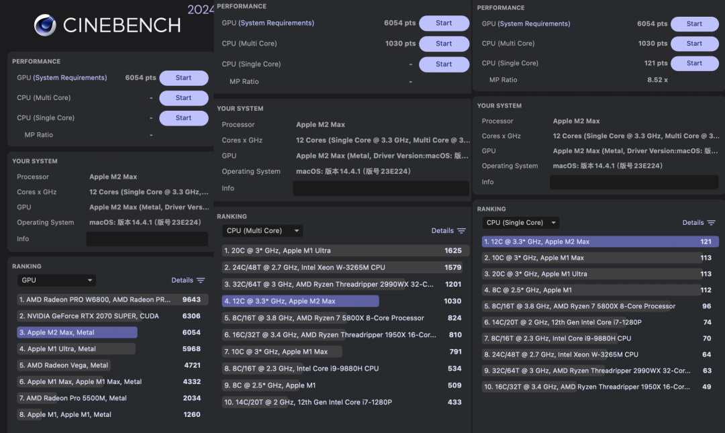Open System Requirements link in Single Core ranked panel
The width and height of the screenshot is (725, 433).
pos(534,23)
